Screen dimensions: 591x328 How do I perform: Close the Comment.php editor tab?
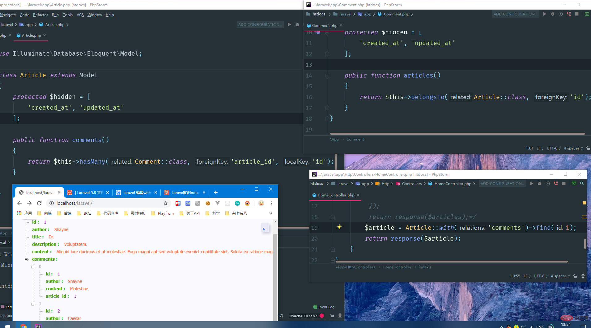click(341, 25)
